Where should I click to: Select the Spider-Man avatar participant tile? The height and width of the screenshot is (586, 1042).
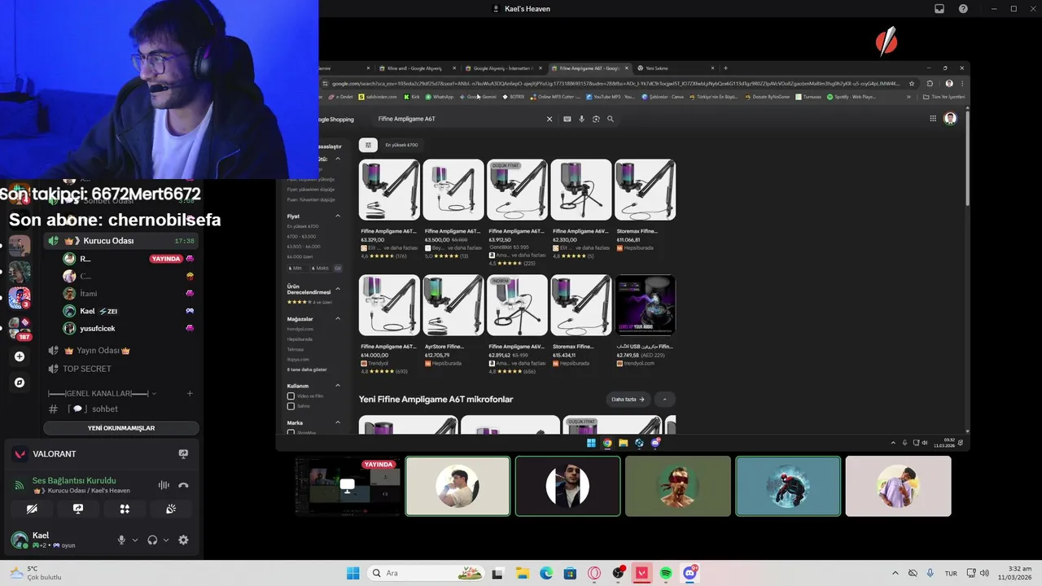(x=788, y=486)
